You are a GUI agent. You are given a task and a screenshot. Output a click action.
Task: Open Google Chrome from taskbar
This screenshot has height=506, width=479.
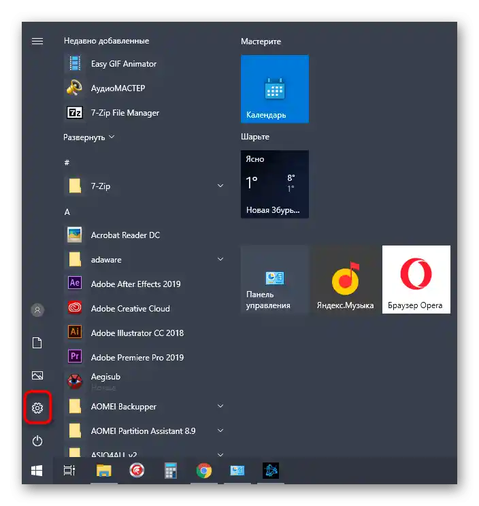point(204,471)
